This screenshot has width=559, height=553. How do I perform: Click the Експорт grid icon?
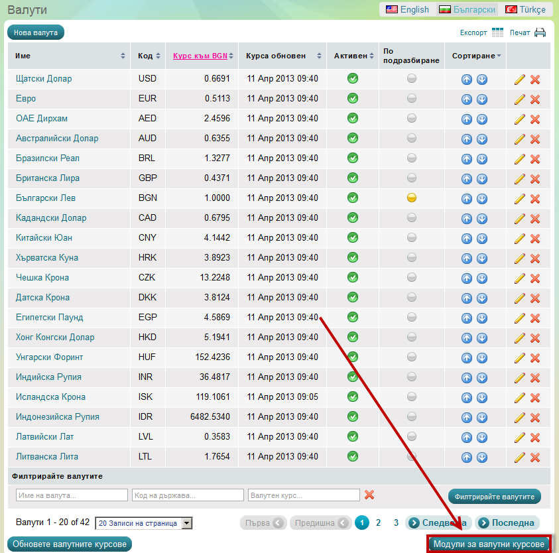click(497, 32)
